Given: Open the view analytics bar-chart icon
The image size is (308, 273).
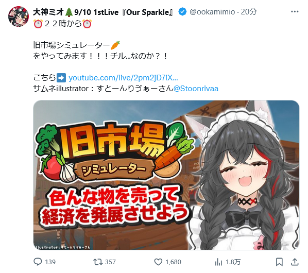Looking at the screenshot, I should 218,262.
